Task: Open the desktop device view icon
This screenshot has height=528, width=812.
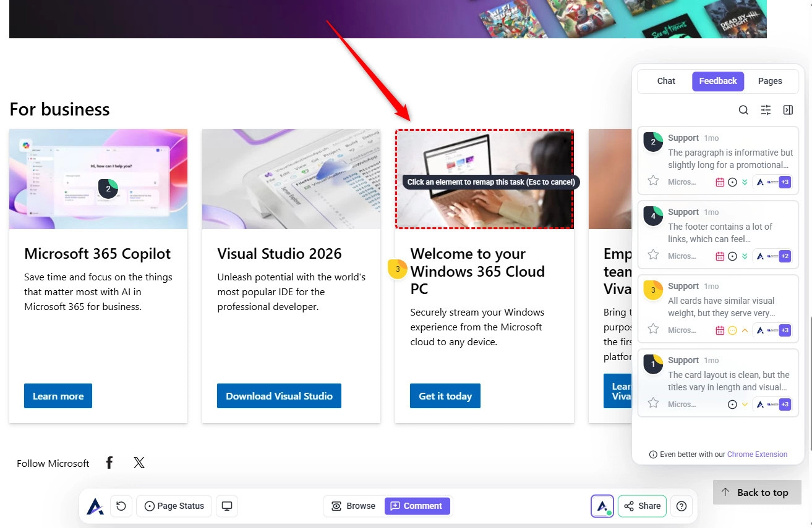Action: pyautogui.click(x=227, y=506)
